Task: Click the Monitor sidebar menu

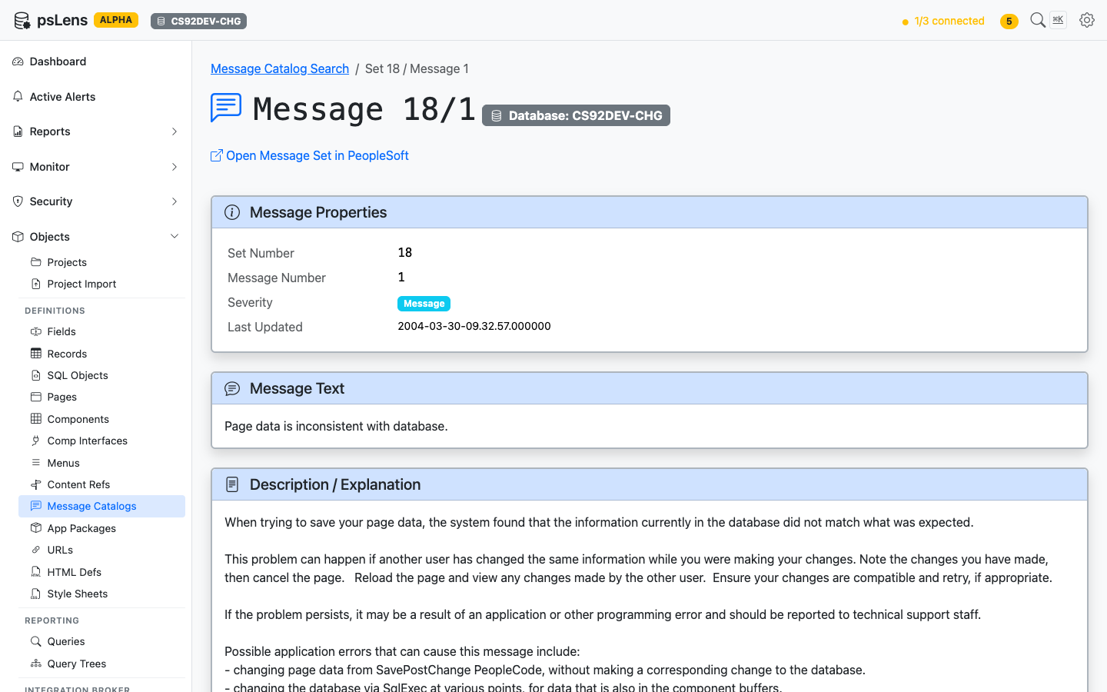Action: point(96,167)
